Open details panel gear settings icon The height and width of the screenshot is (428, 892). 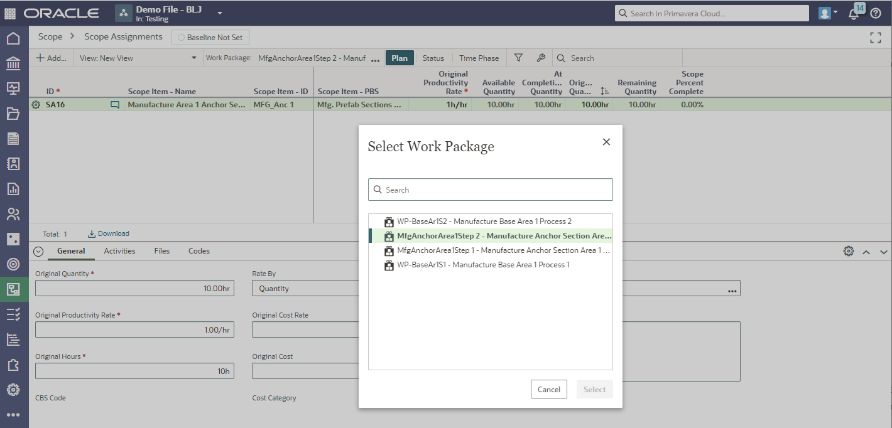848,251
